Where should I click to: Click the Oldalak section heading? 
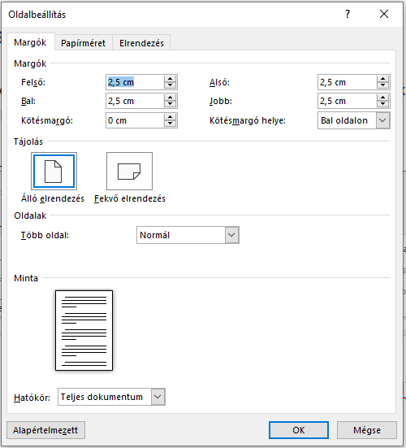pyautogui.click(x=30, y=215)
